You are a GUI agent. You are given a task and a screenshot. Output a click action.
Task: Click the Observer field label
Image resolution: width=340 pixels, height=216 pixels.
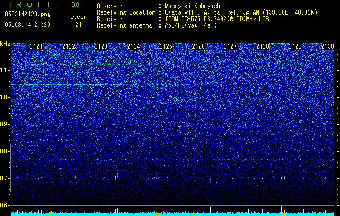110,6
